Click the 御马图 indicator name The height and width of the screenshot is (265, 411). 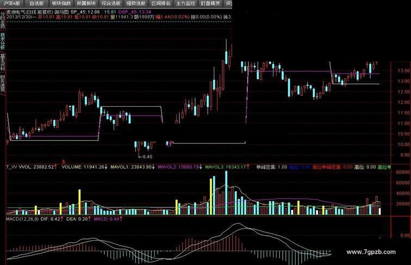[61, 12]
